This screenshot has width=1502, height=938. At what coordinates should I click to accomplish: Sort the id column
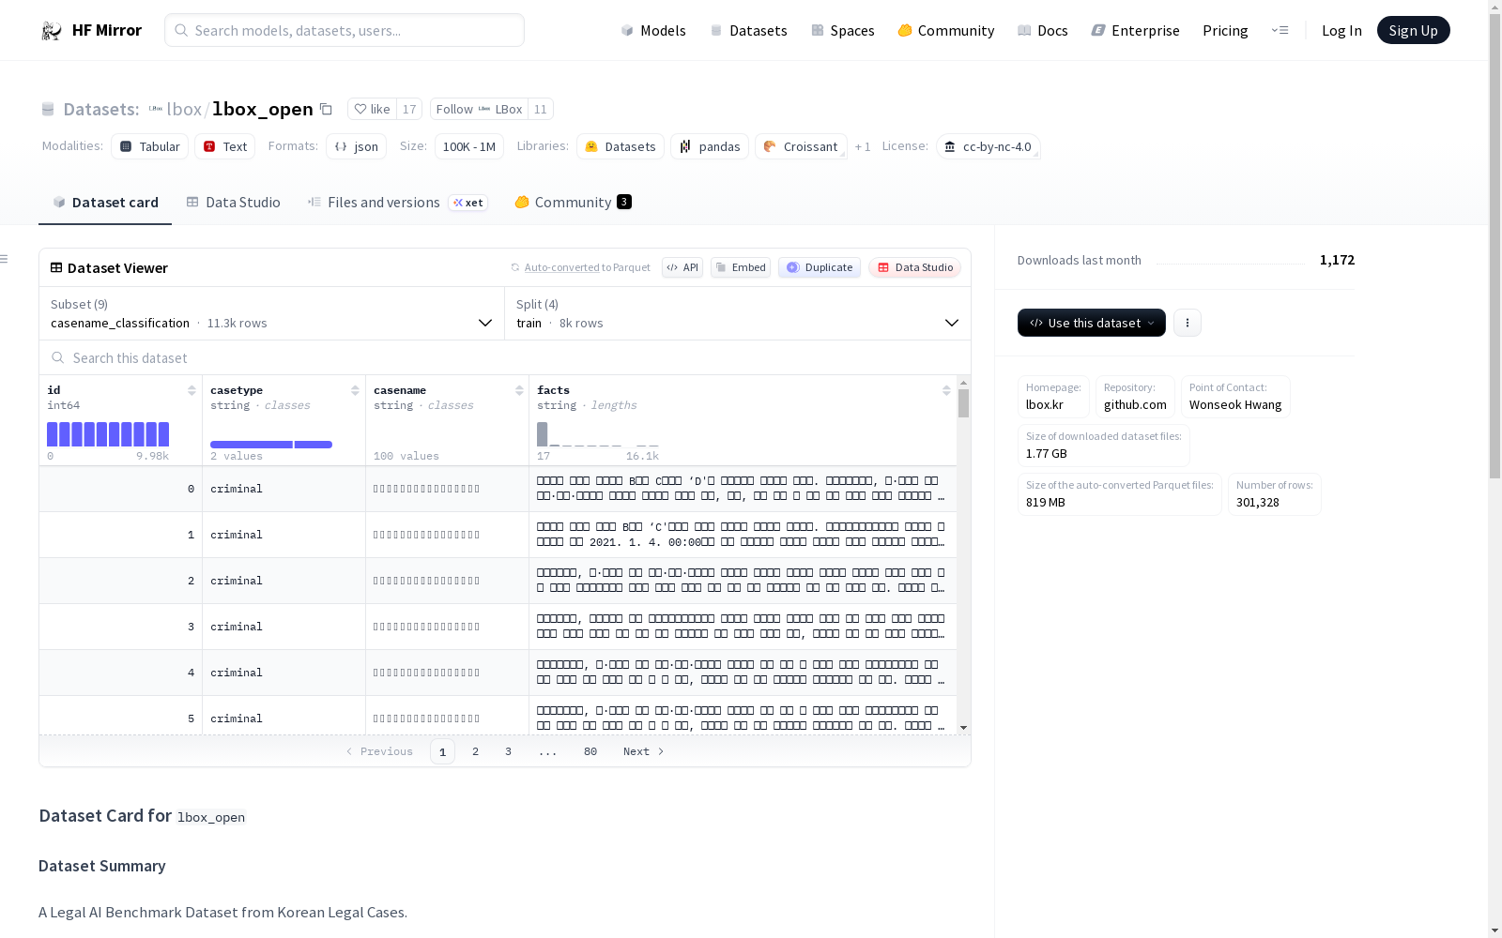(192, 390)
